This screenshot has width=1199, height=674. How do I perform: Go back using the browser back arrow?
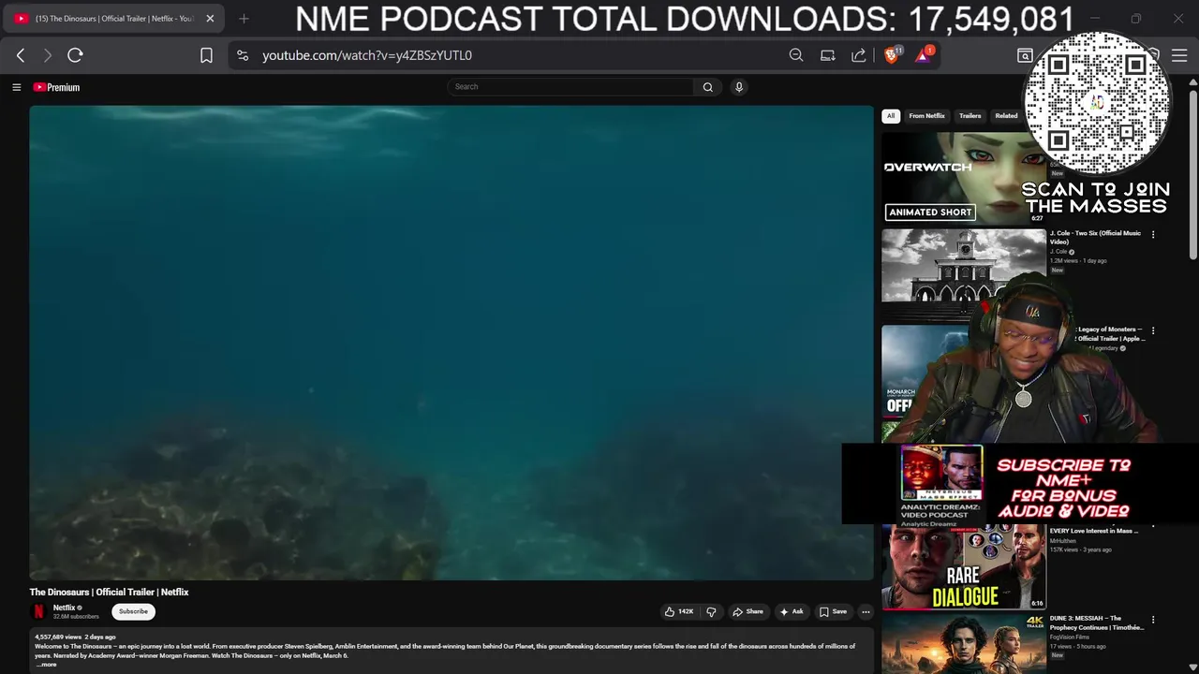coord(21,55)
